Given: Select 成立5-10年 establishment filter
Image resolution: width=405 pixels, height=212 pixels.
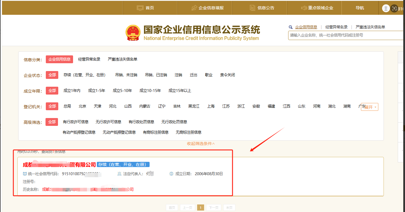Looking at the screenshot, I should [x=122, y=90].
